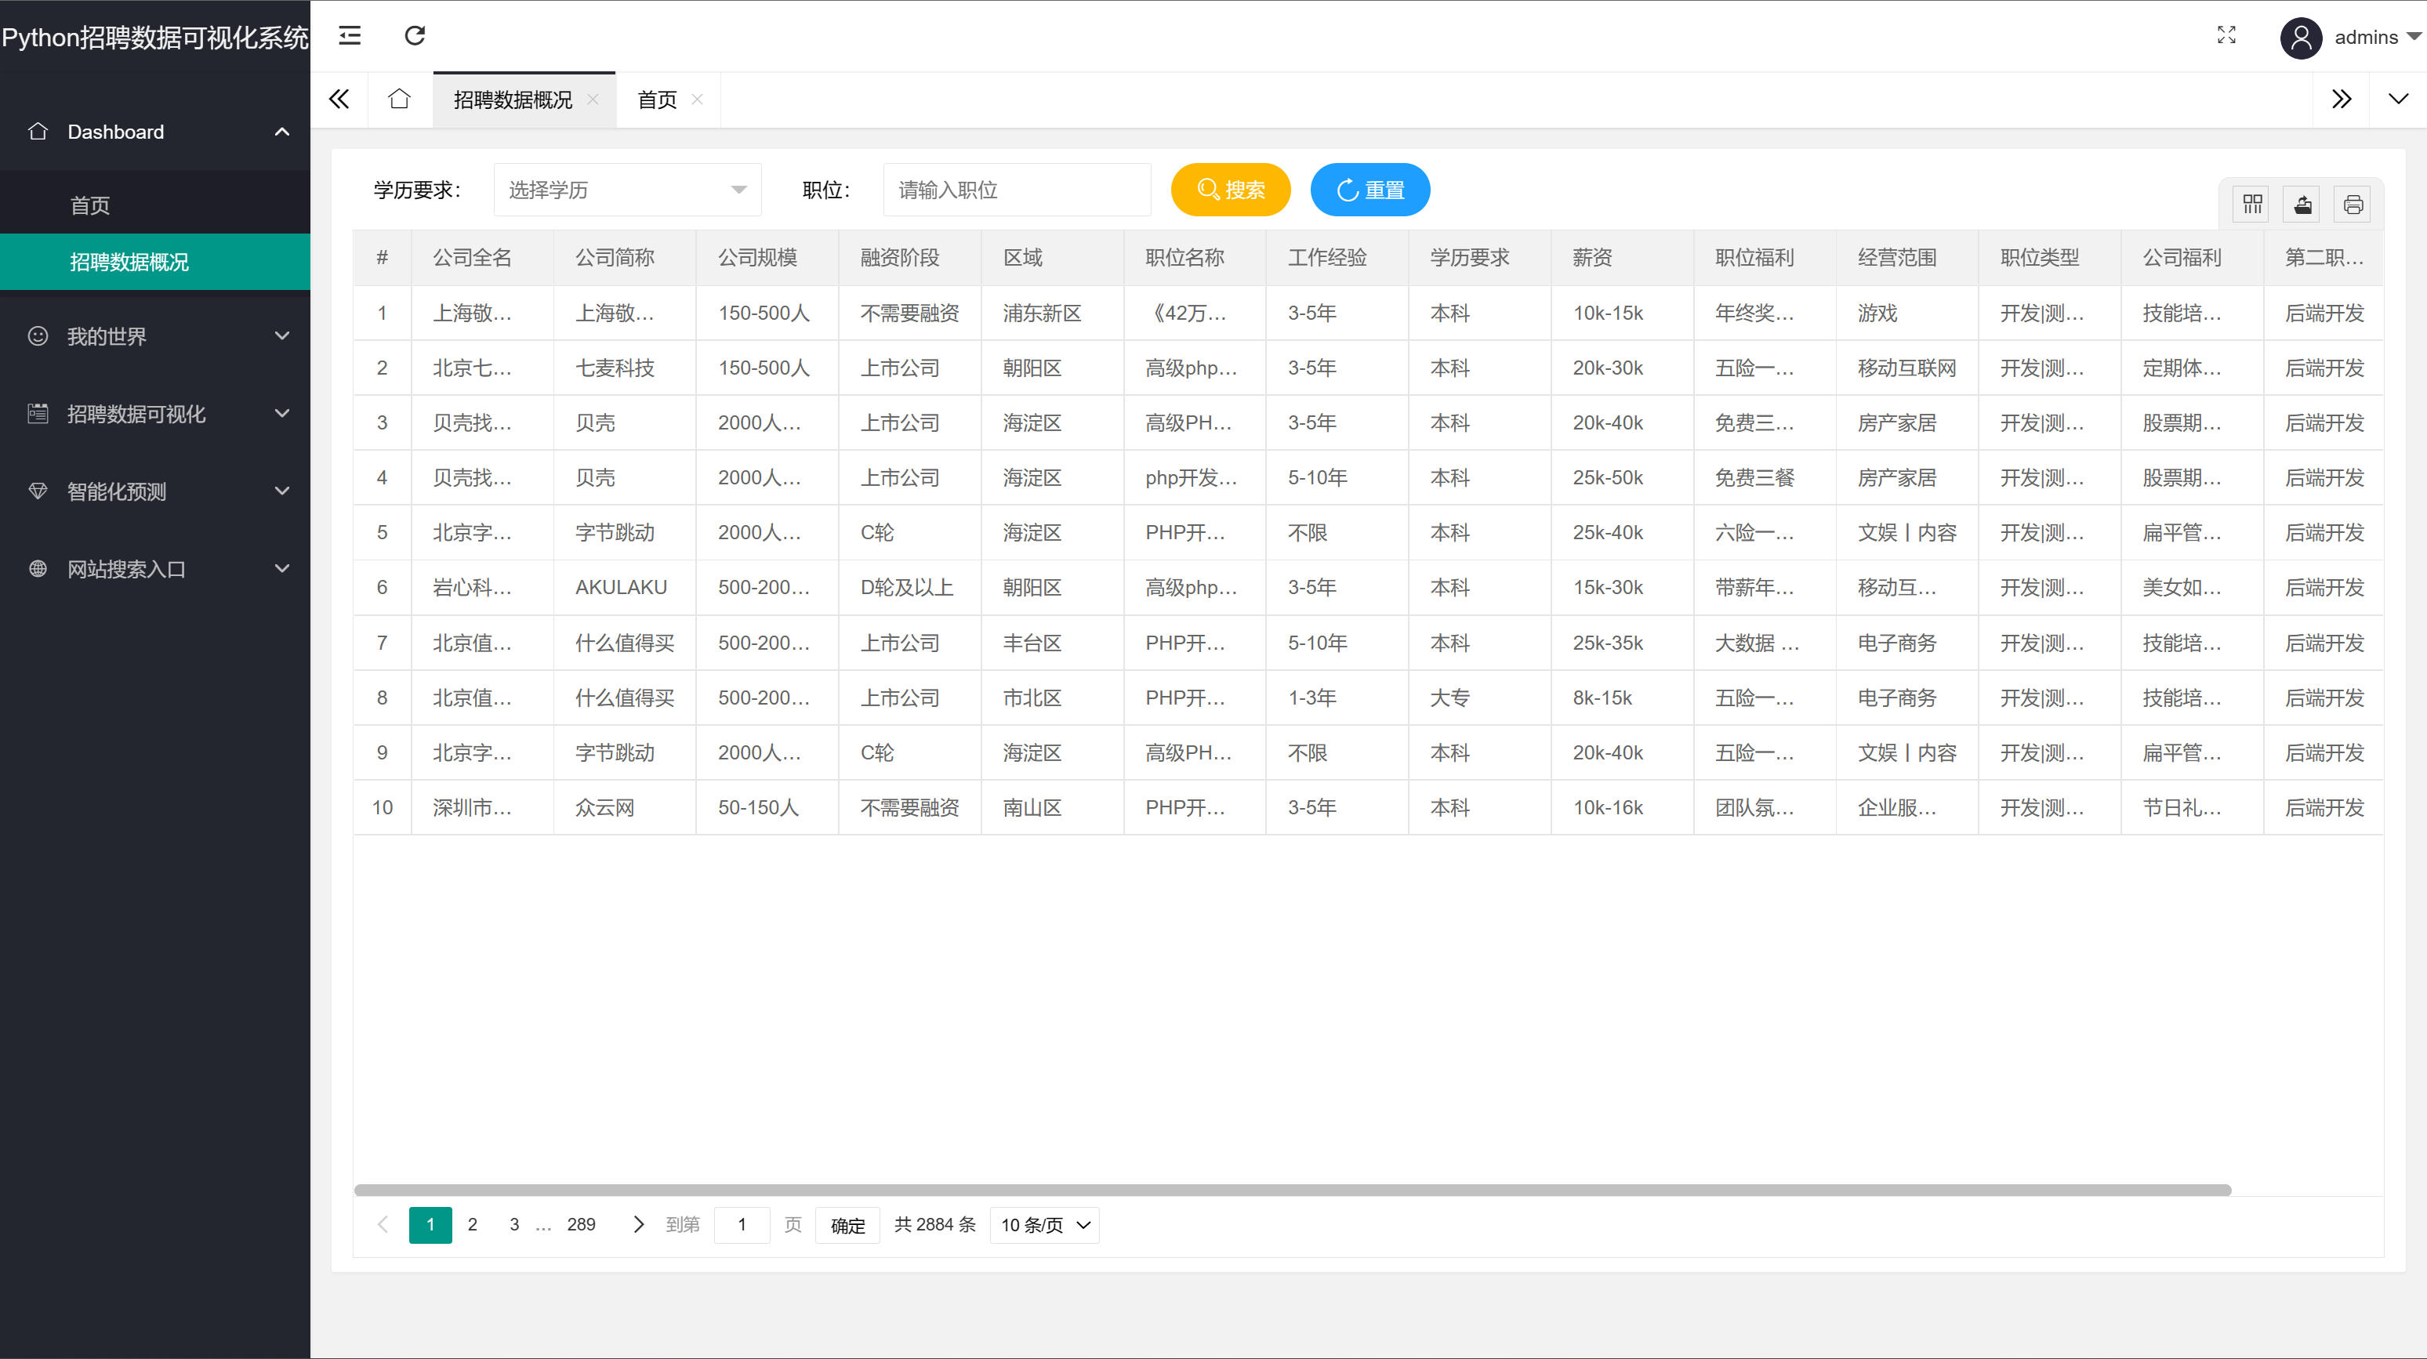Screen dimensions: 2427x1359
Task: Toggle the sidebar collapse icon
Action: coord(350,36)
